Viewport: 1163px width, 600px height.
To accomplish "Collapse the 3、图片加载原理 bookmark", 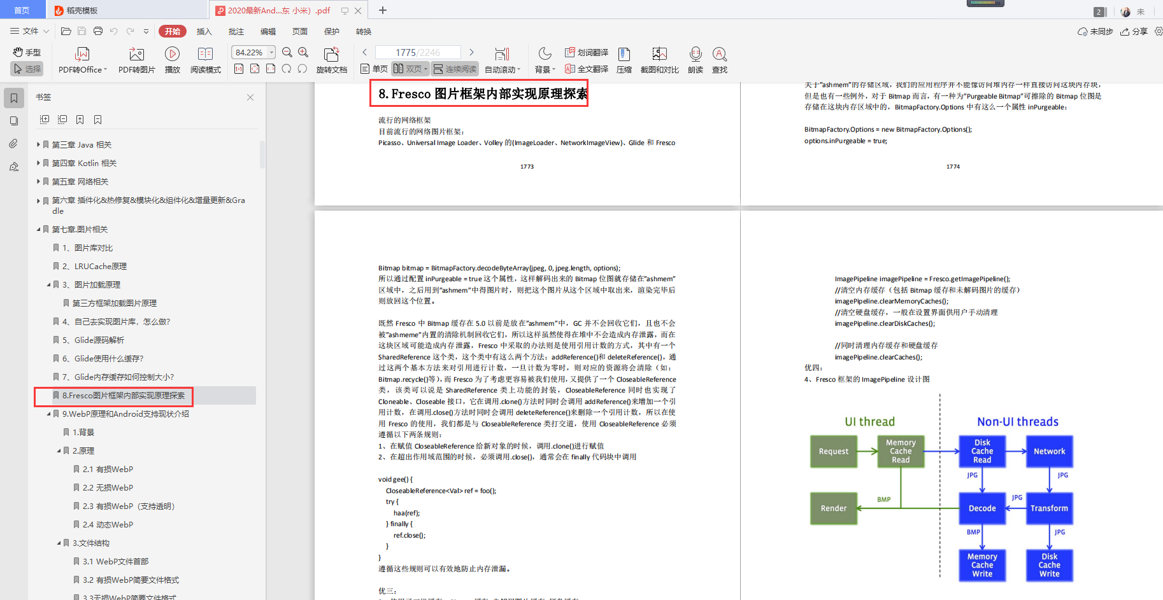I will click(48, 284).
